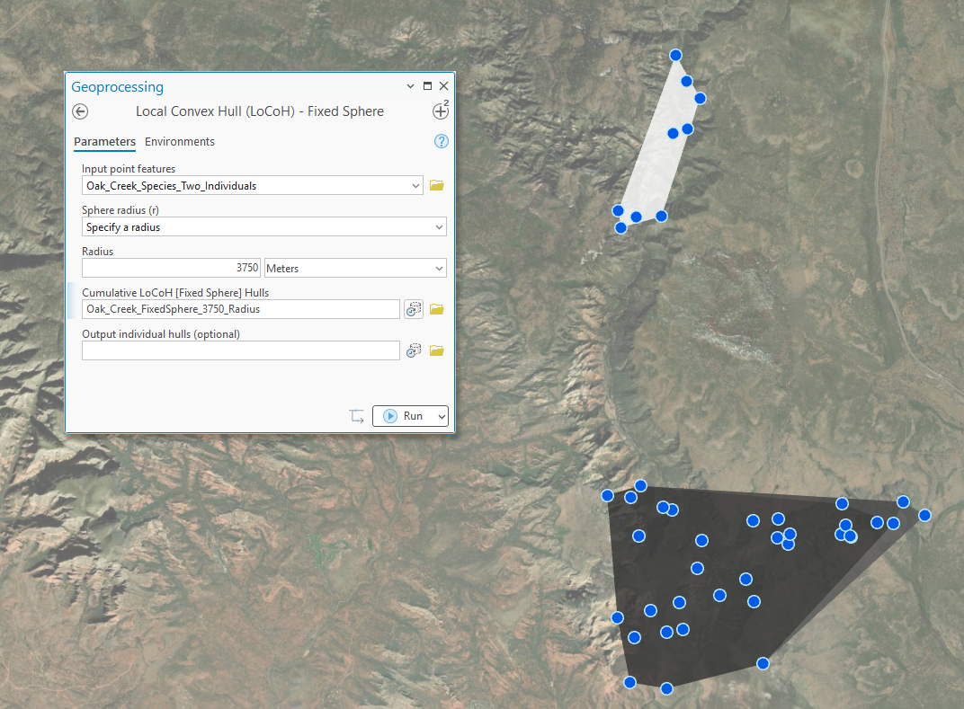Open the Sphere radius (r) dropdown

(439, 226)
